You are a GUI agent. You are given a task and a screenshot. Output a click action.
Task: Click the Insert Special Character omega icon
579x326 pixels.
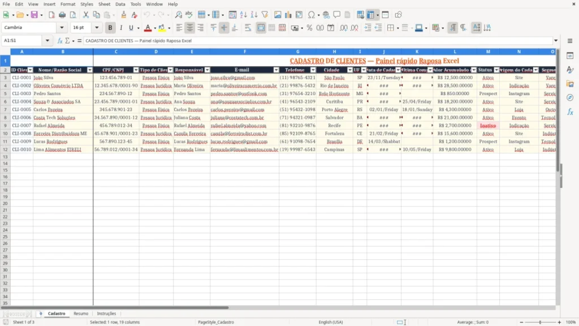click(312, 15)
